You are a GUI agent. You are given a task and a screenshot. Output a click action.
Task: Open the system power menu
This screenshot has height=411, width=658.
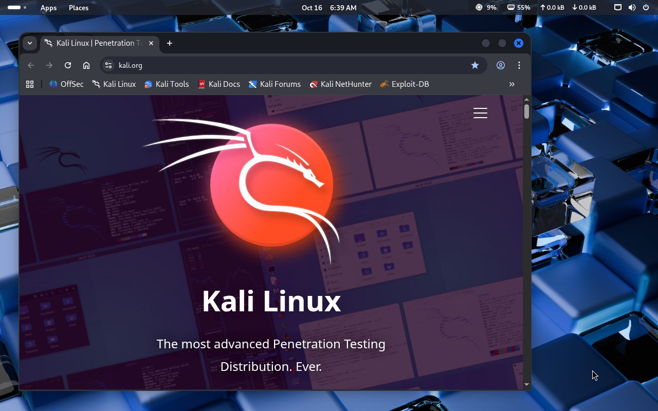coord(646,8)
